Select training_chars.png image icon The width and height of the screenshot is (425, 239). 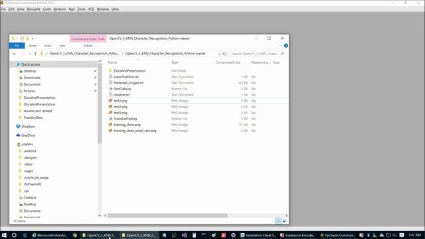(x=111, y=125)
